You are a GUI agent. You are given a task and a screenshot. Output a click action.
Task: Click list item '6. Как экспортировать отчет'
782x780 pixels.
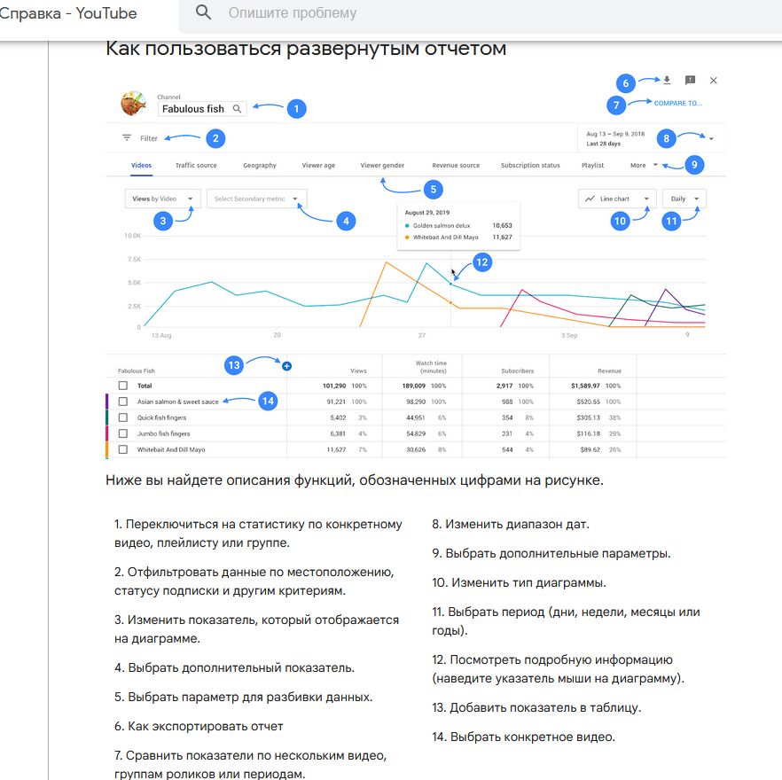point(199,726)
